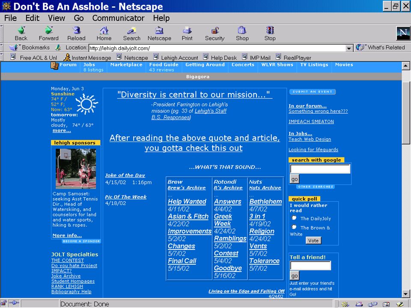Screen dimensions: 411x308
Task: Open the File menu
Action: (x=10, y=18)
